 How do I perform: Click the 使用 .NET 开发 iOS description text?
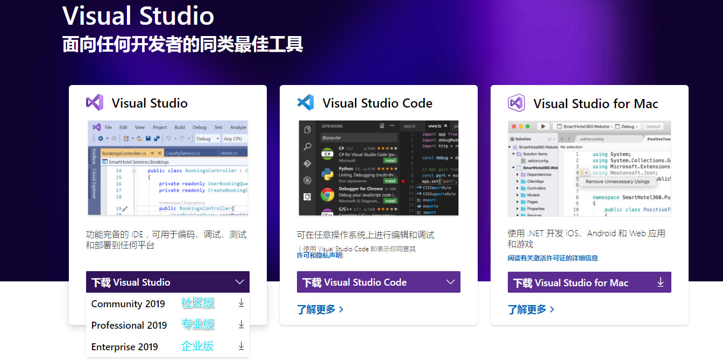click(x=586, y=238)
